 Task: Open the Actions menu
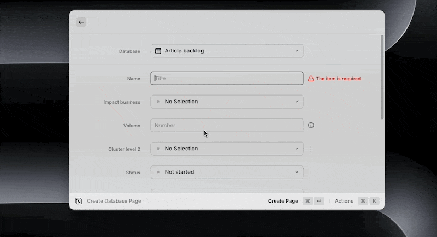pyautogui.click(x=344, y=201)
